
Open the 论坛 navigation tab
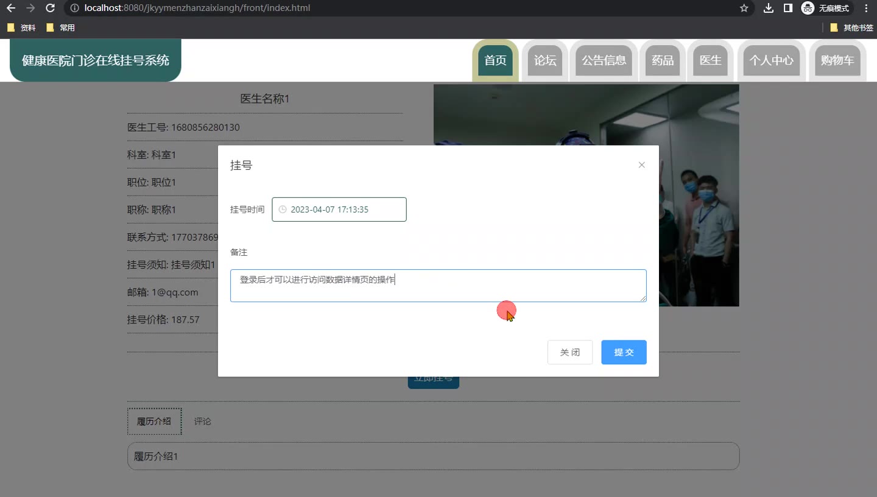[x=545, y=60]
